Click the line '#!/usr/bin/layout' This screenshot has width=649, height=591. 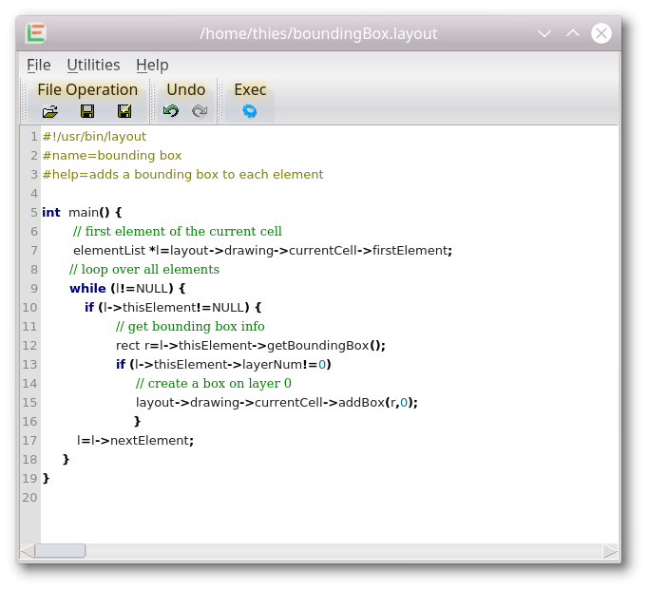pos(94,137)
